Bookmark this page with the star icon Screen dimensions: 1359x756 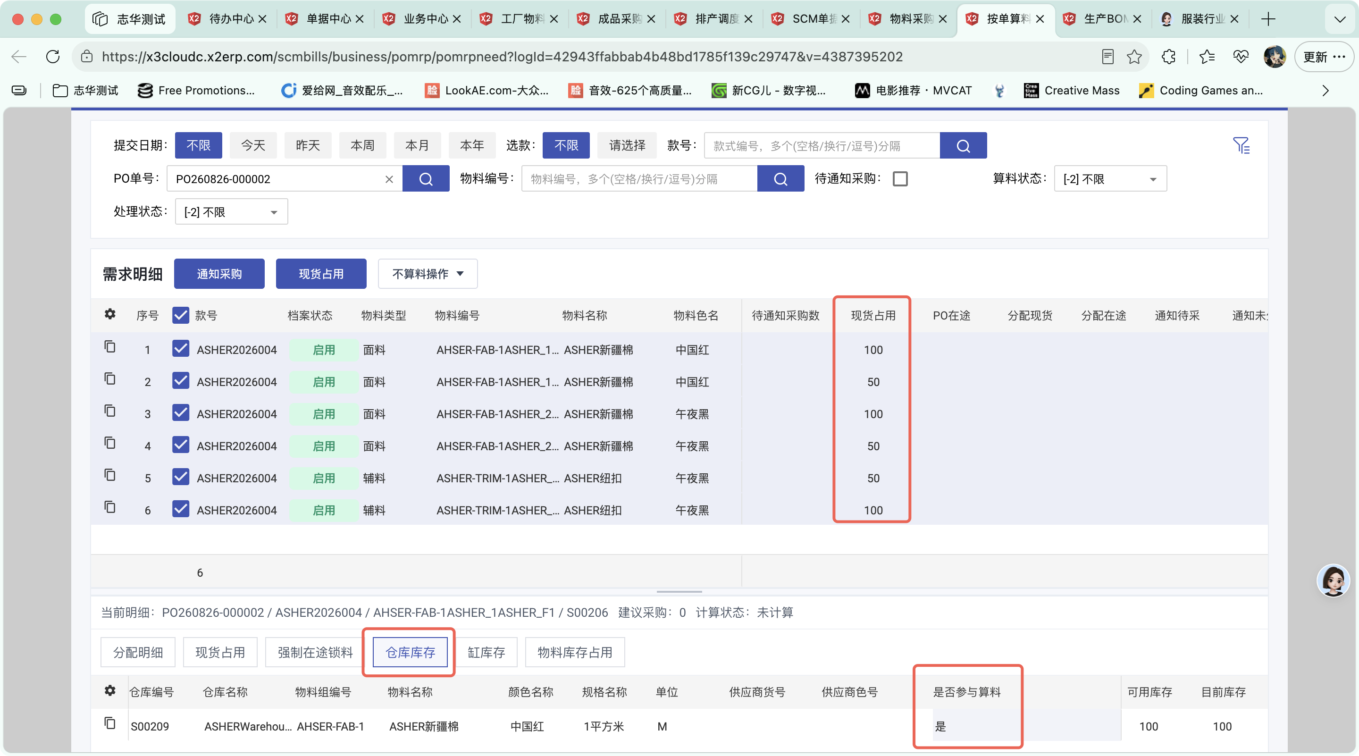point(1134,57)
